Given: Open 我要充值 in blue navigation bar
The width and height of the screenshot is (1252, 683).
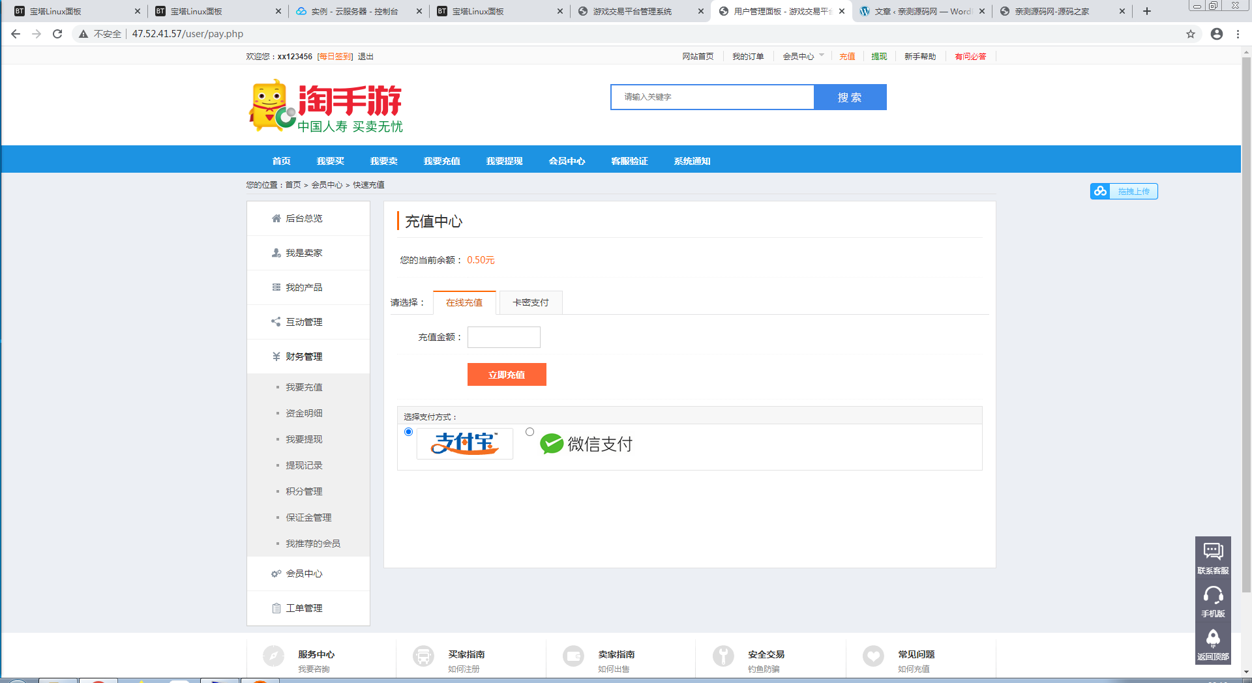Looking at the screenshot, I should [x=442, y=161].
